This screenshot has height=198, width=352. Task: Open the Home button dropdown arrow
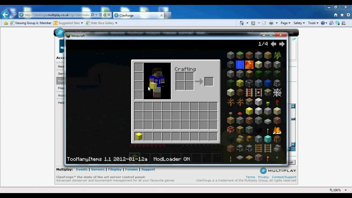coord(247,23)
